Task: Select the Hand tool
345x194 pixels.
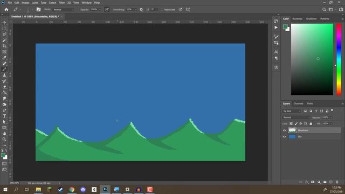Action: coord(4,134)
